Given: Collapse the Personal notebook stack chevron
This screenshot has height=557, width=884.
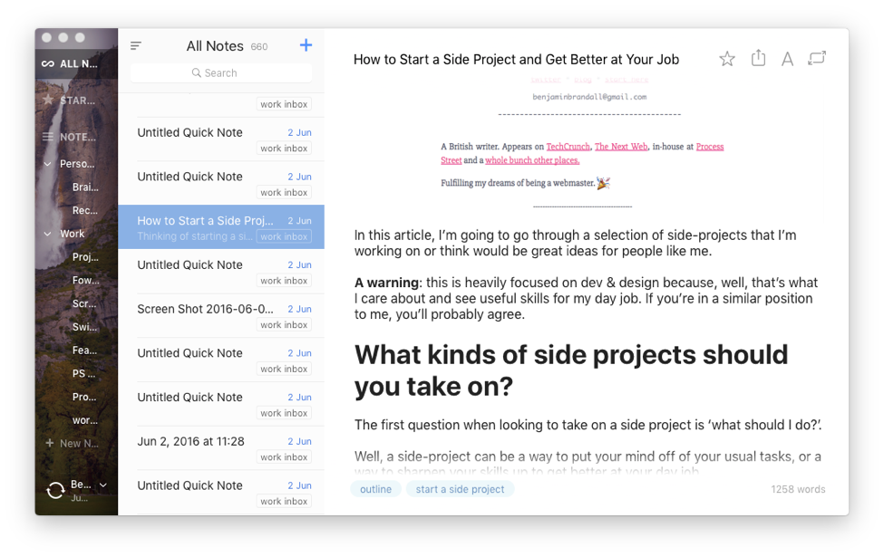Looking at the screenshot, I should (48, 164).
